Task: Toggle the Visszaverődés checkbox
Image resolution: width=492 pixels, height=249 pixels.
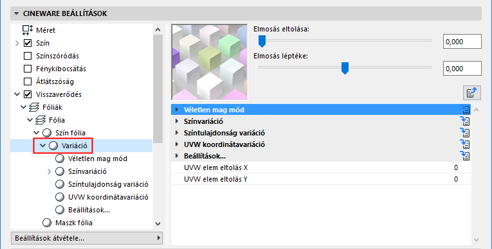Action: click(x=28, y=94)
